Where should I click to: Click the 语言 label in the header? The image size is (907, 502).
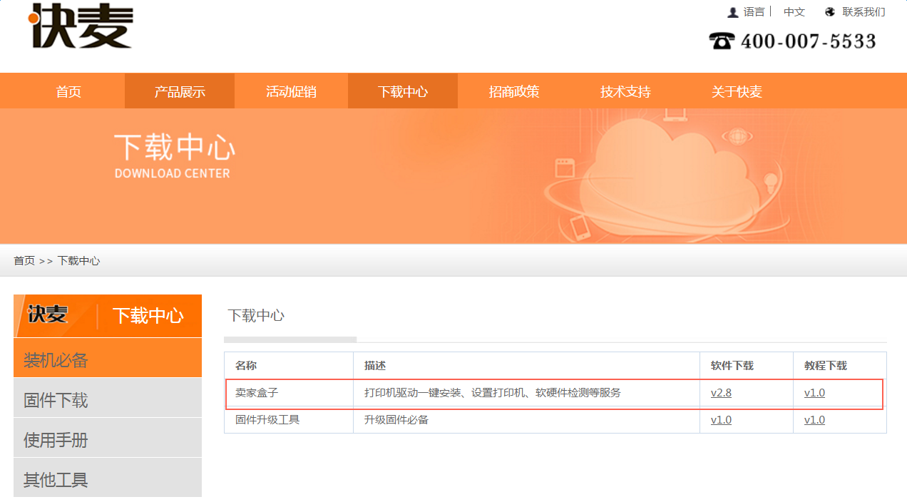pyautogui.click(x=754, y=12)
